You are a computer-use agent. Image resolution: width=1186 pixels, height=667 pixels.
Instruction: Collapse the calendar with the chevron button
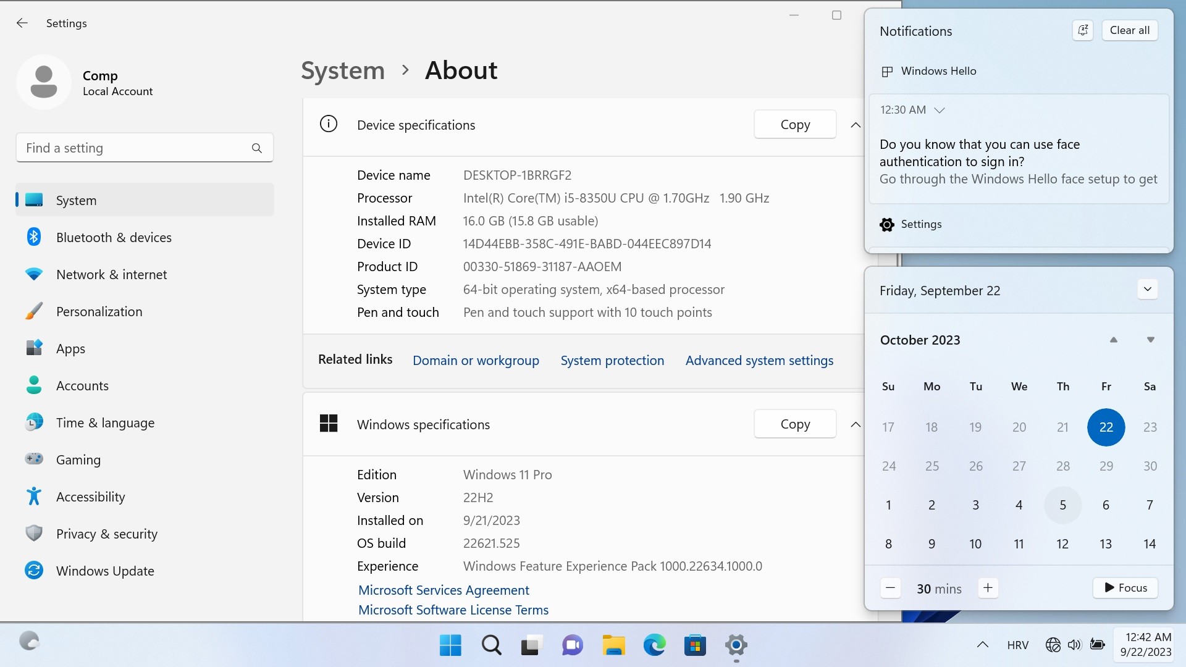pos(1148,290)
